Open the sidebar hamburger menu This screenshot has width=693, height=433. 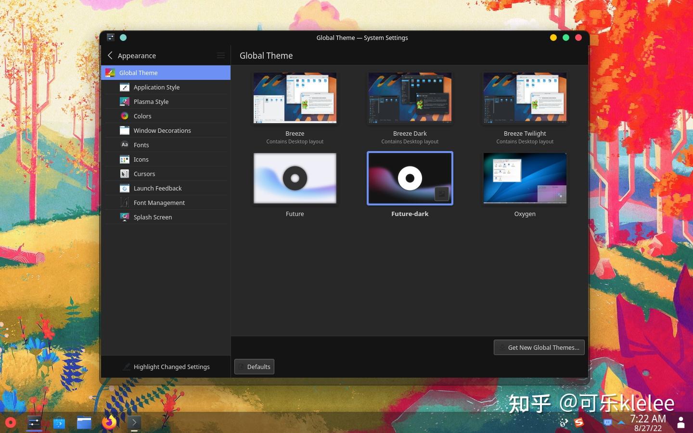click(221, 55)
